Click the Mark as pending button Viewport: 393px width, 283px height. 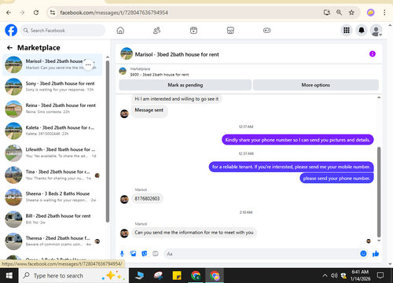(x=185, y=85)
